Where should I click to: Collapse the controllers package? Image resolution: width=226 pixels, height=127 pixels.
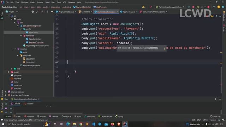[x=21, y=36]
